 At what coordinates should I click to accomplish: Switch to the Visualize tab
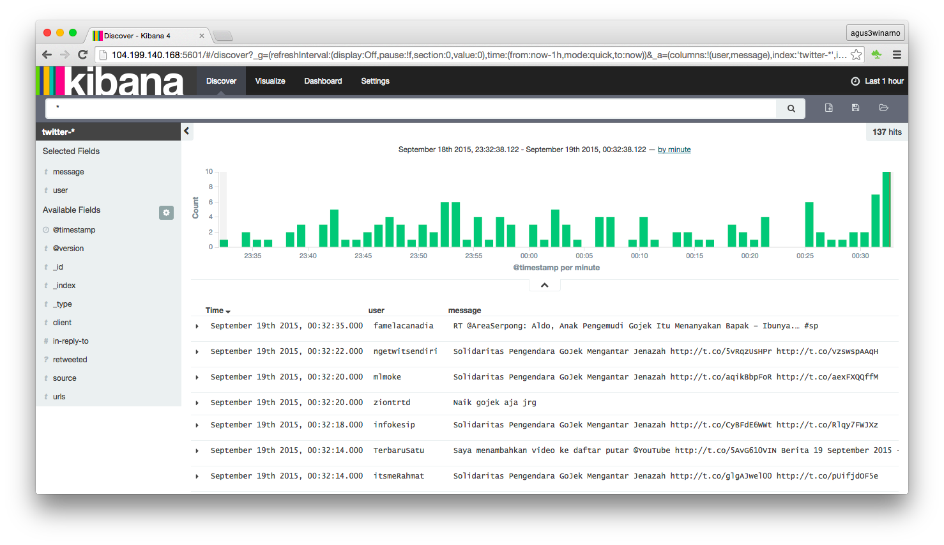click(270, 81)
